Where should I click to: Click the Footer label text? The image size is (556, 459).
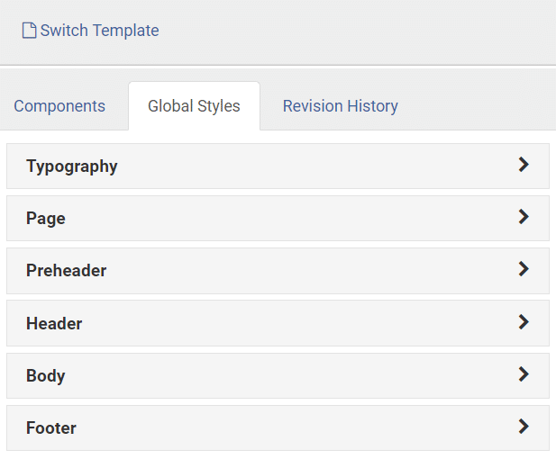pos(51,427)
